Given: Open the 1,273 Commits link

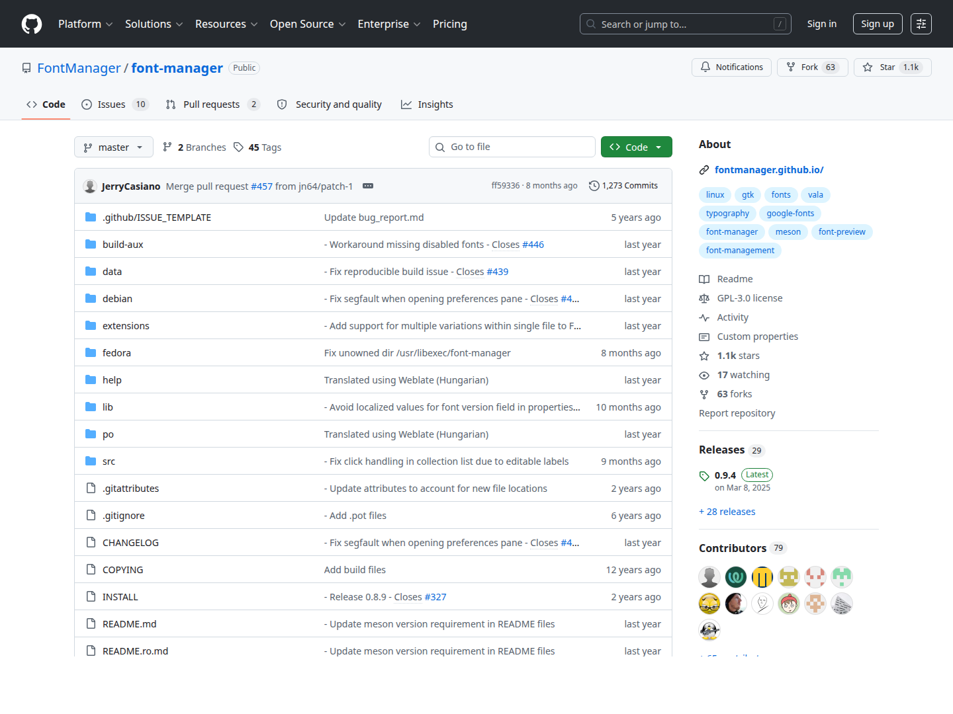Looking at the screenshot, I should pos(623,186).
